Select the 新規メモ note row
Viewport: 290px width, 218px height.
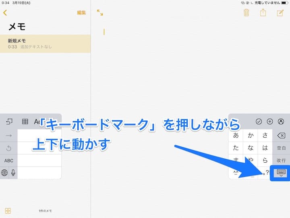click(x=45, y=44)
